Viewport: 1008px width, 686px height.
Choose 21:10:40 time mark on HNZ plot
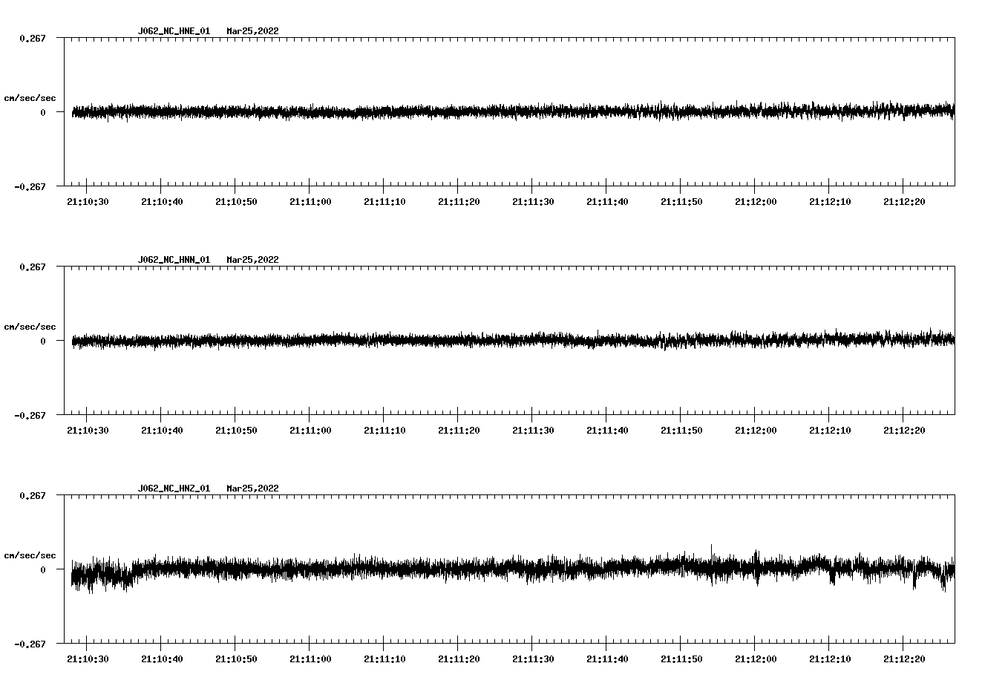[162, 659]
